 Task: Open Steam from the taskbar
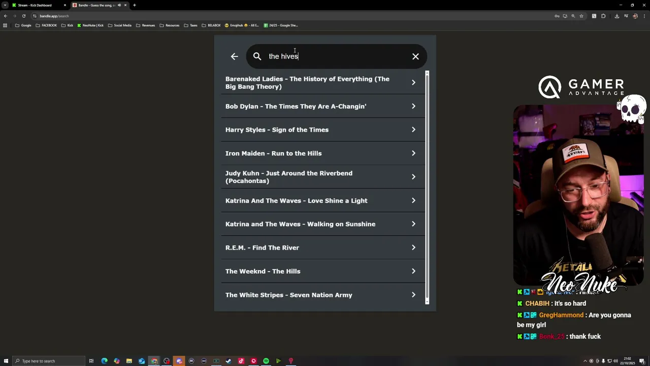(x=229, y=361)
